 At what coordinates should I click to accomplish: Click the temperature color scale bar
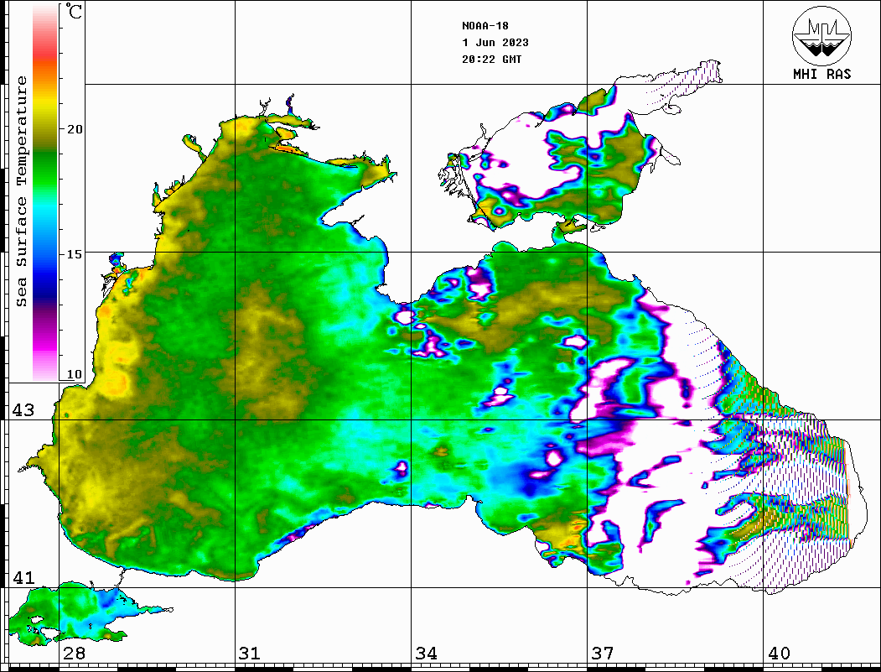point(45,193)
